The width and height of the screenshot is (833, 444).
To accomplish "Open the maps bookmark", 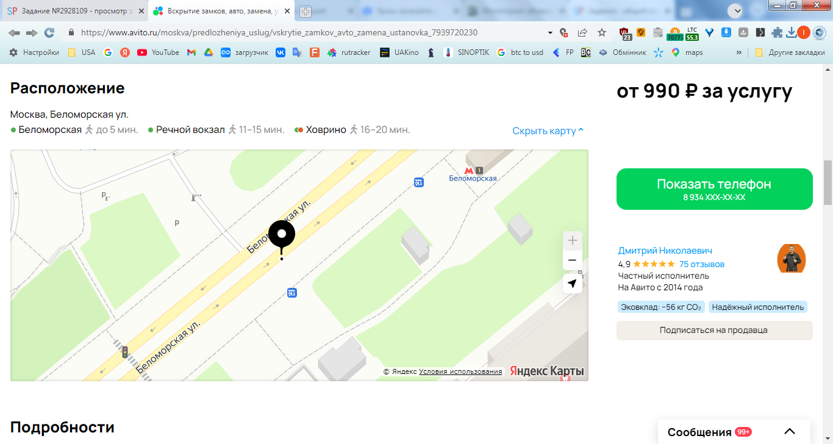I will [x=687, y=52].
